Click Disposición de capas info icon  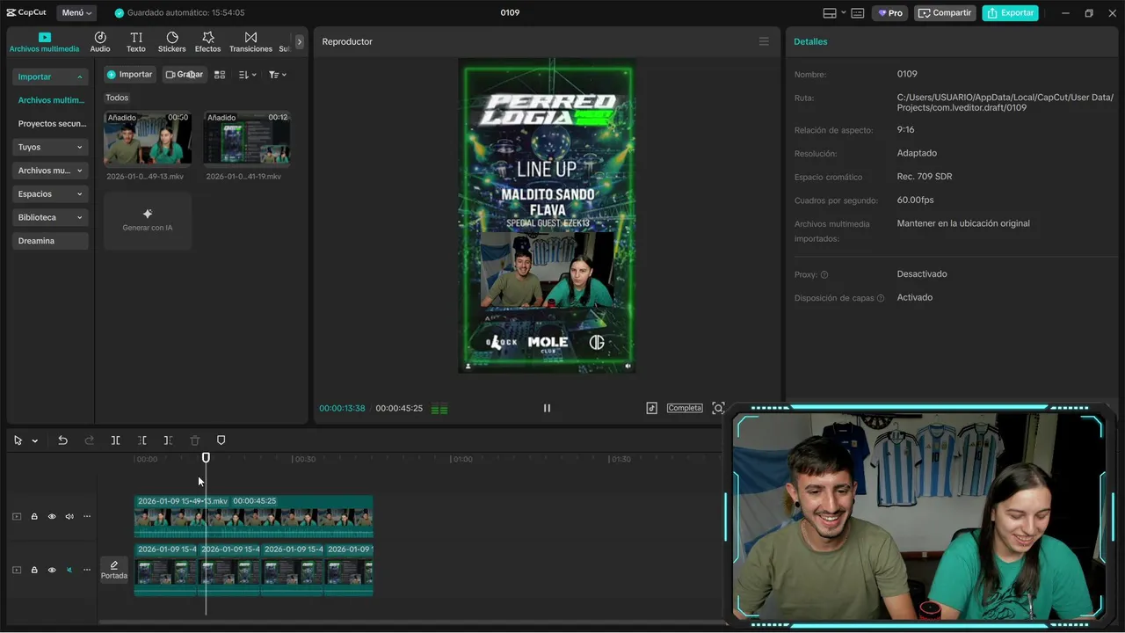click(881, 299)
